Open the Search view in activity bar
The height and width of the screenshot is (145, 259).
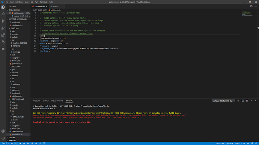pos(3,14)
